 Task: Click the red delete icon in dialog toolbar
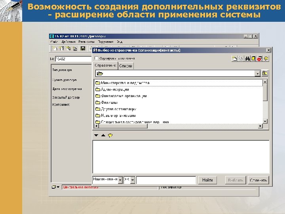click(x=260, y=59)
